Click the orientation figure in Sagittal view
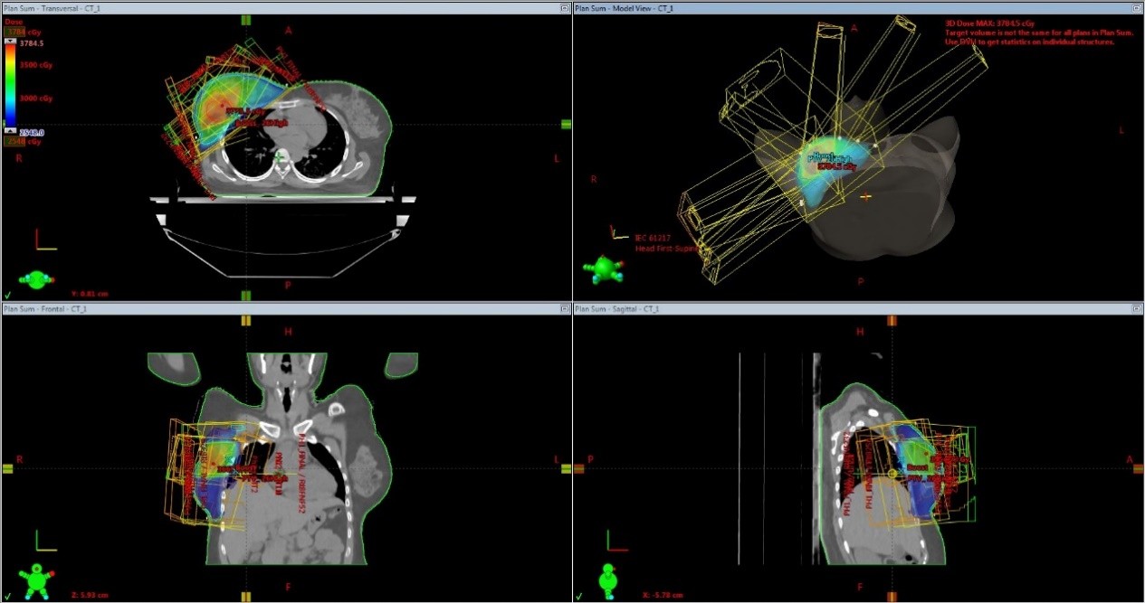Image resolution: width=1145 pixels, height=603 pixels. coord(608,579)
